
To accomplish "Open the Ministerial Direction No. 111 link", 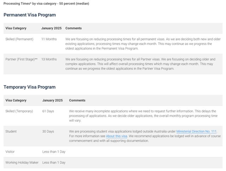I will pyautogui.click(x=196, y=132).
